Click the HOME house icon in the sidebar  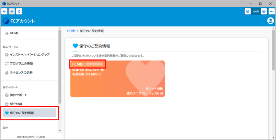pyautogui.click(x=7, y=33)
